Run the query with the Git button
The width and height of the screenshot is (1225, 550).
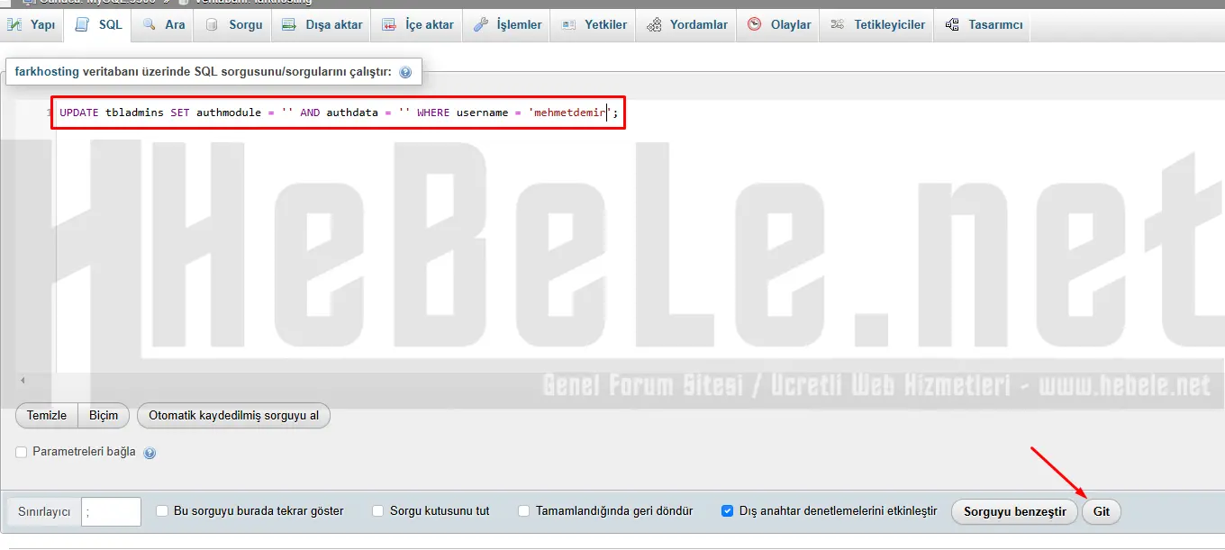point(1101,511)
